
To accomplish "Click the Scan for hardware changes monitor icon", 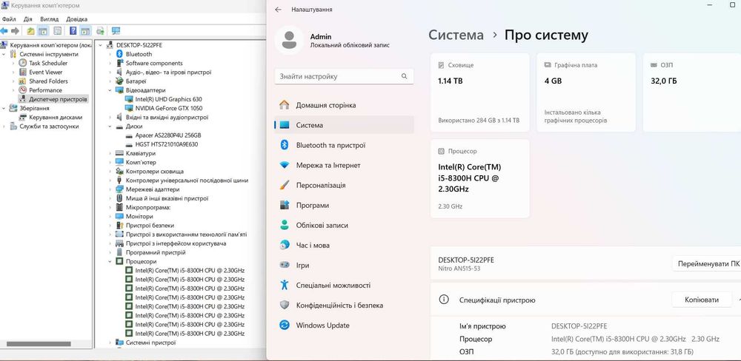I will pos(116,31).
